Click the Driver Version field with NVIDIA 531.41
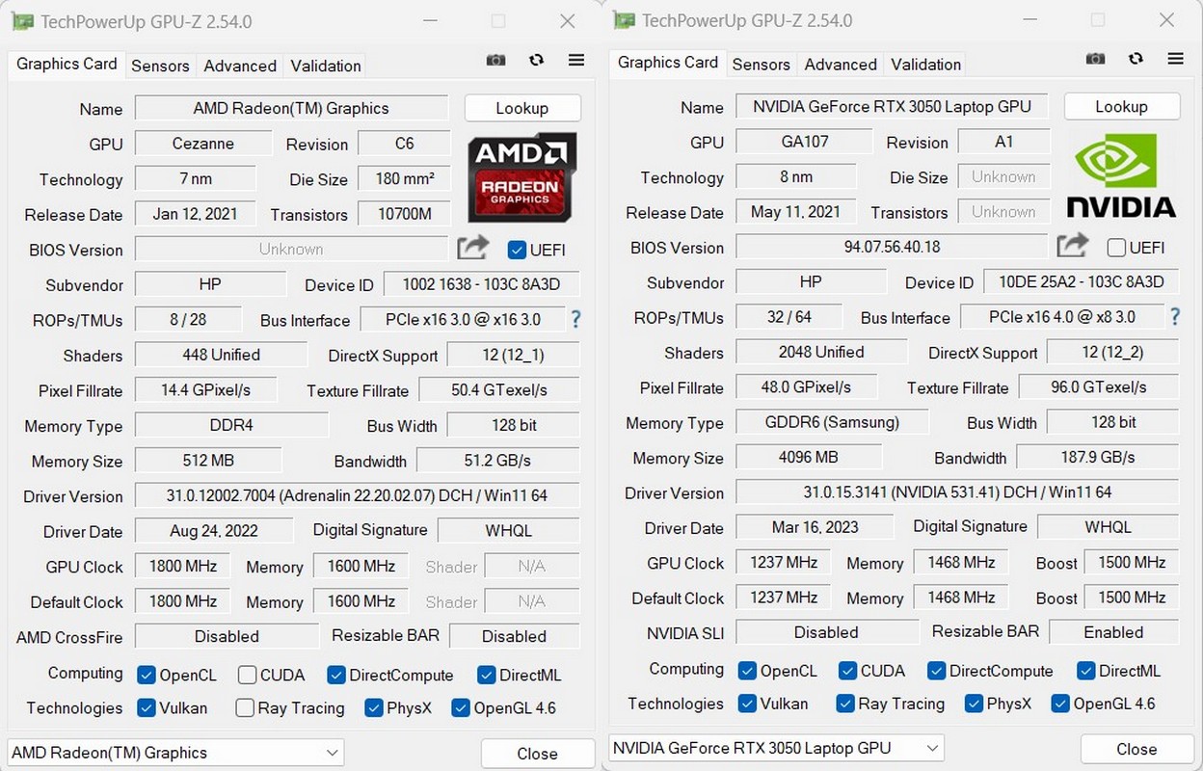 957,492
